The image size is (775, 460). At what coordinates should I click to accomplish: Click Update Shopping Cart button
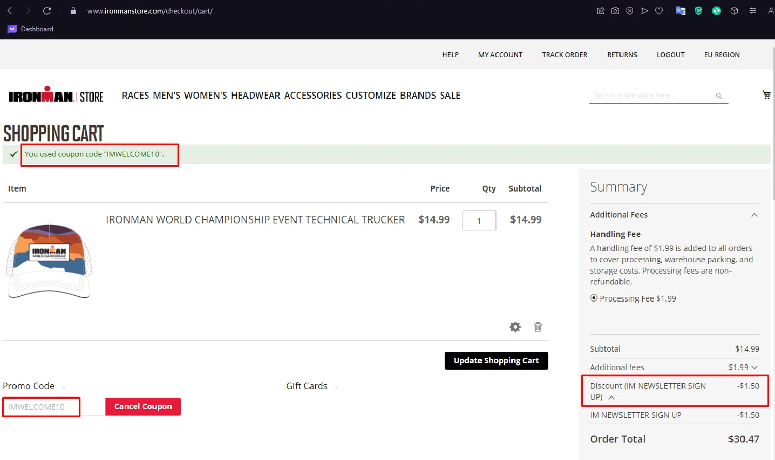pyautogui.click(x=496, y=360)
